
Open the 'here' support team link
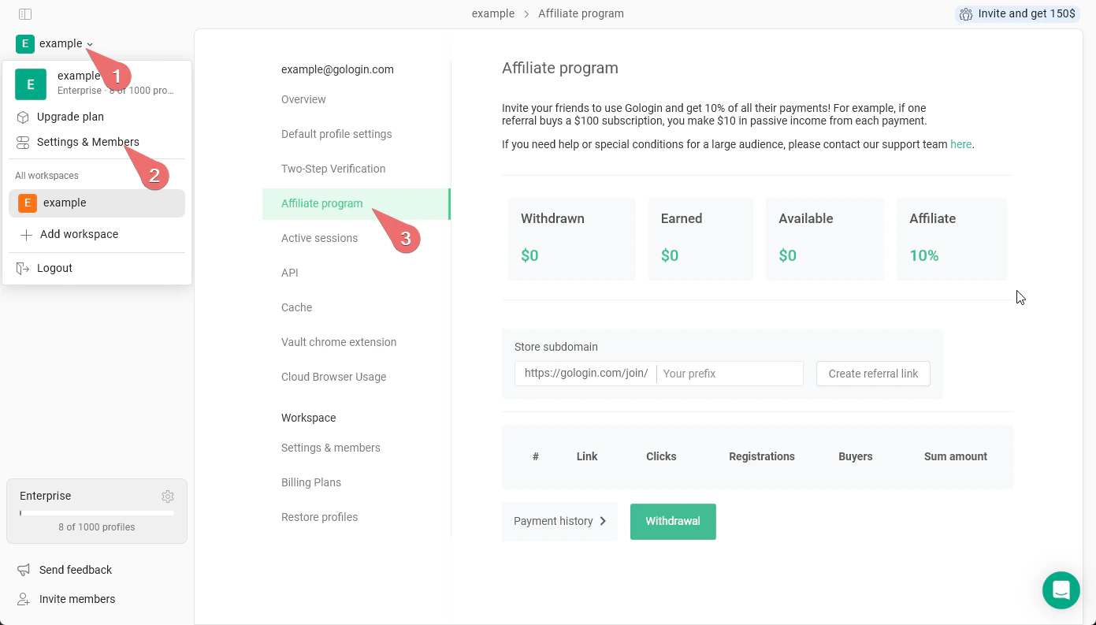click(x=960, y=144)
